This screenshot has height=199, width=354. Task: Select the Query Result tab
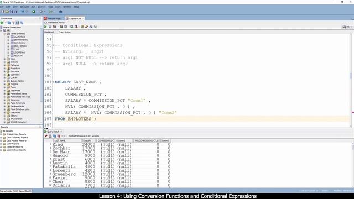coord(53,132)
